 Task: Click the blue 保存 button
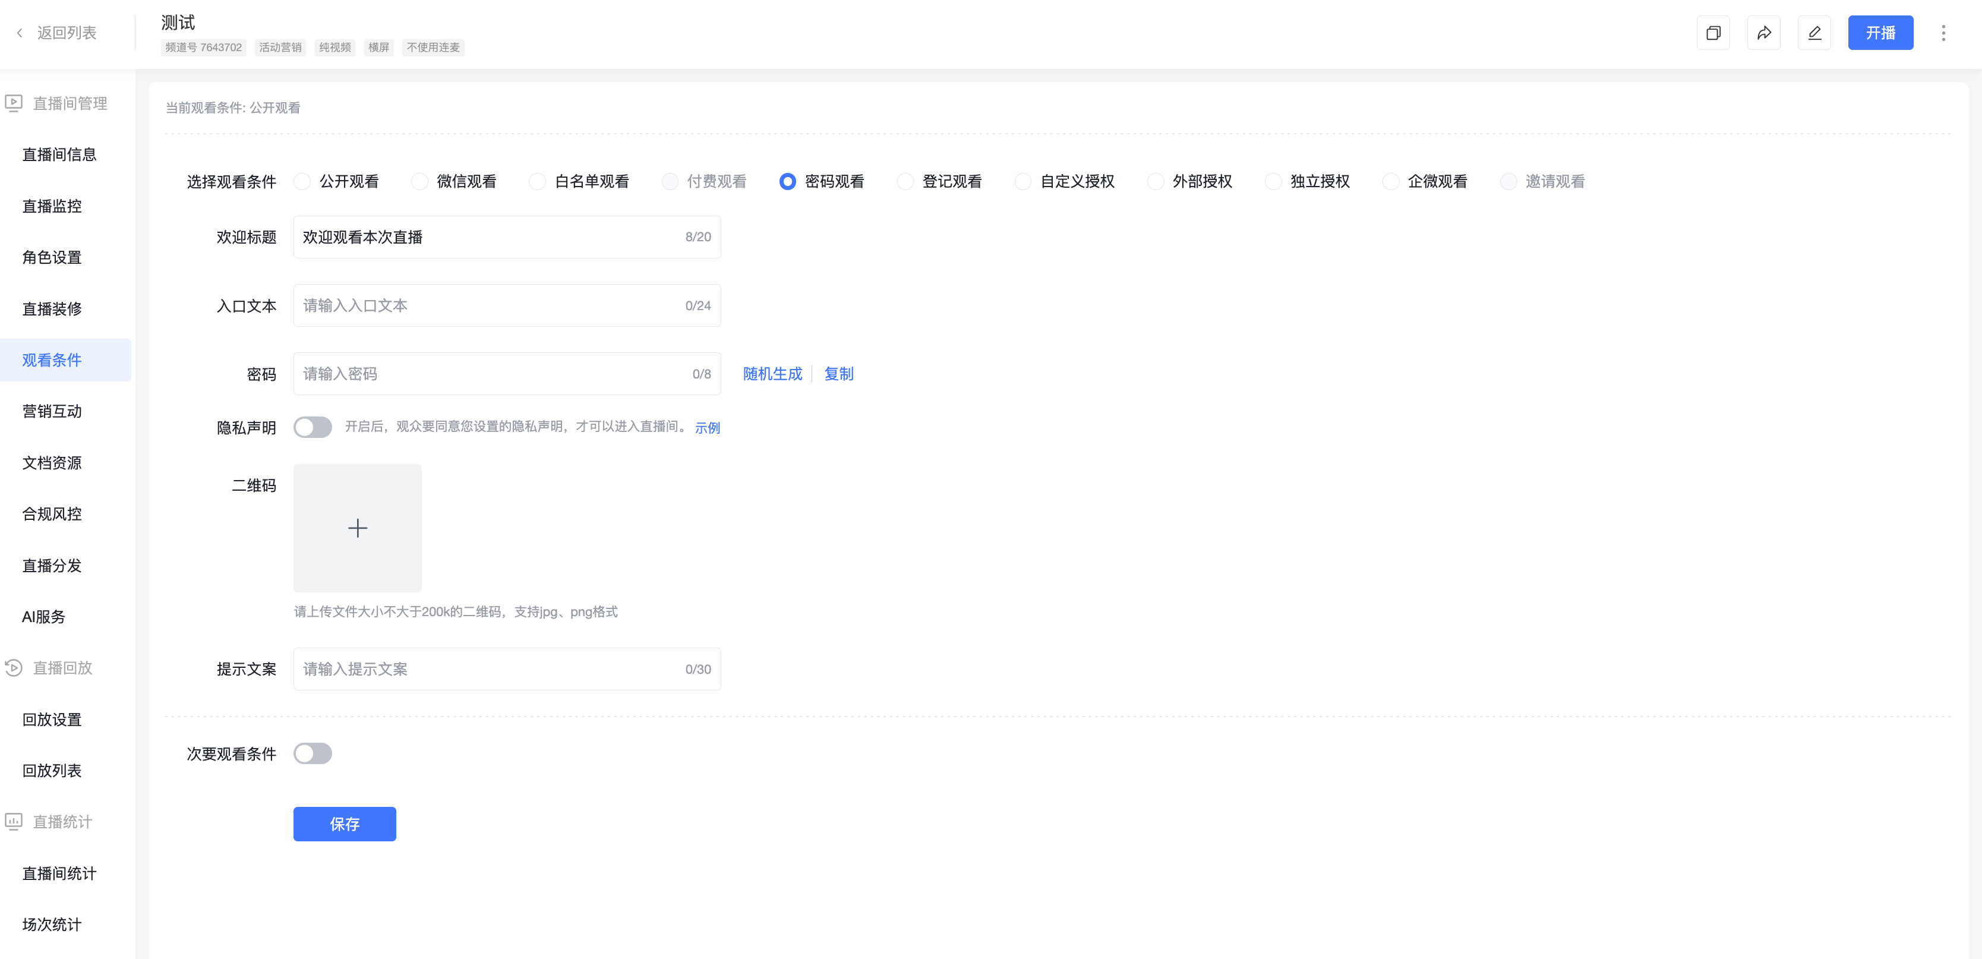(x=345, y=824)
